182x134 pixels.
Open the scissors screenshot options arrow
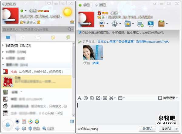click(x=115, y=98)
